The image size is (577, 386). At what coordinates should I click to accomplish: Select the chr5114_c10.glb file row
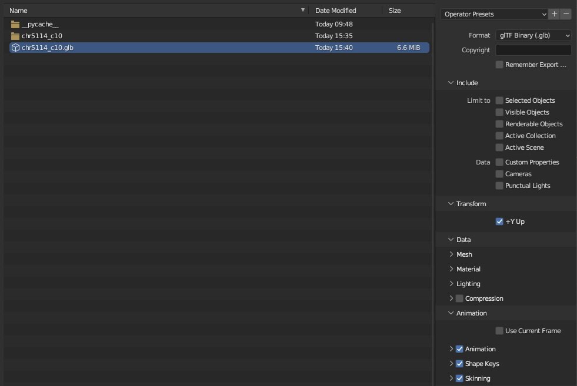point(176,48)
